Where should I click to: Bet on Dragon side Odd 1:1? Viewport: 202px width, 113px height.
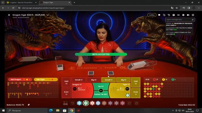(66, 82)
